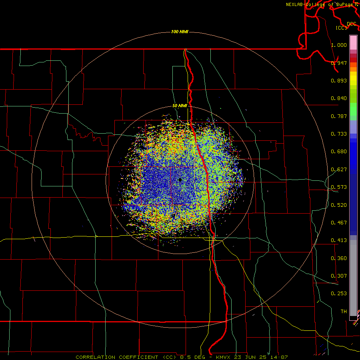Click the 0.627 scale value
360x360 pixels.
point(339,170)
